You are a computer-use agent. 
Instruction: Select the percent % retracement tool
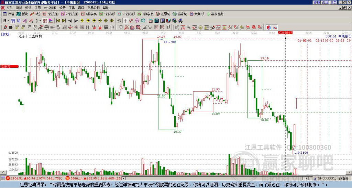189,27
